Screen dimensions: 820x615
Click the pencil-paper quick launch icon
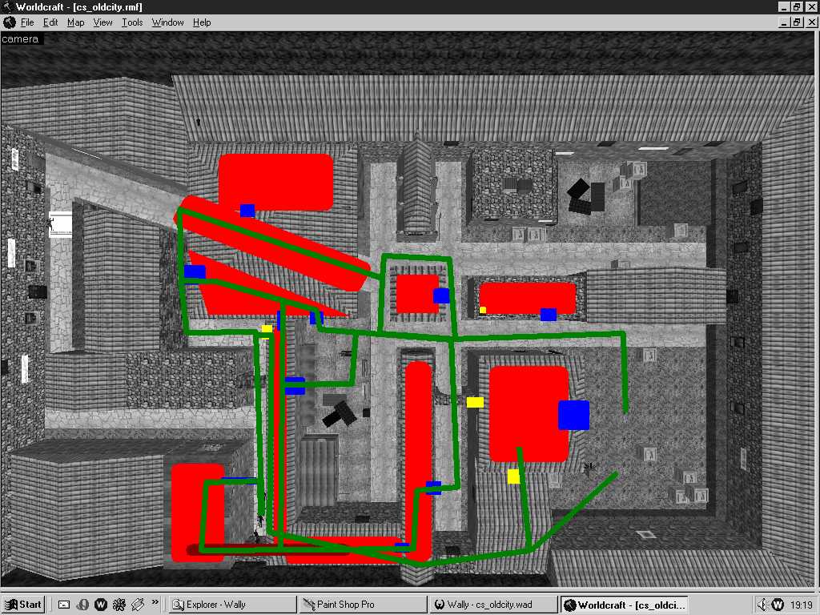[x=138, y=605]
